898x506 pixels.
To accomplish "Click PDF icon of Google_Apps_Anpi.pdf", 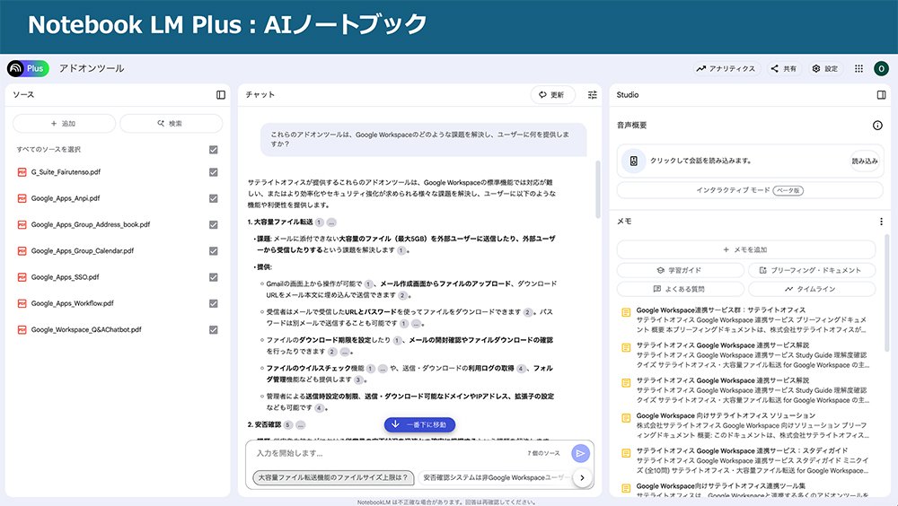I will (22, 198).
